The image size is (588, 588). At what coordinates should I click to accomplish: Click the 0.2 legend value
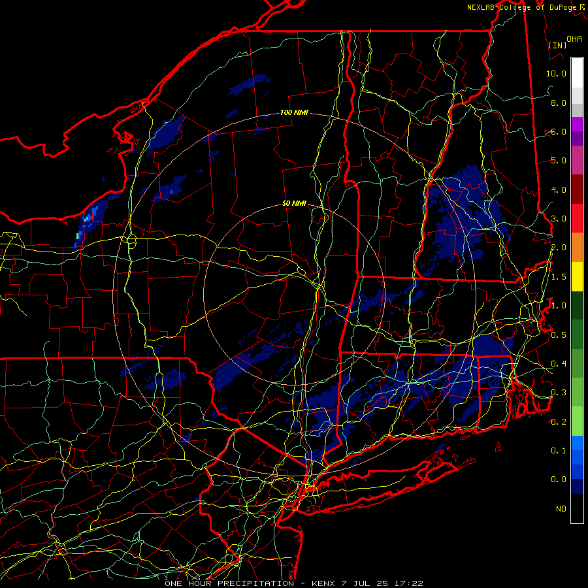[559, 422]
